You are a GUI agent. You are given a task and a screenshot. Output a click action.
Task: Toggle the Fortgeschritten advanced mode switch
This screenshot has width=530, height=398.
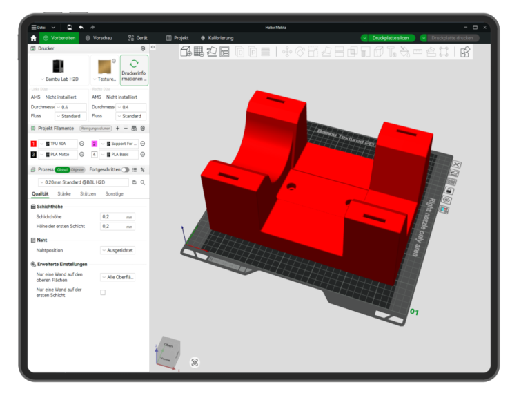[126, 169]
